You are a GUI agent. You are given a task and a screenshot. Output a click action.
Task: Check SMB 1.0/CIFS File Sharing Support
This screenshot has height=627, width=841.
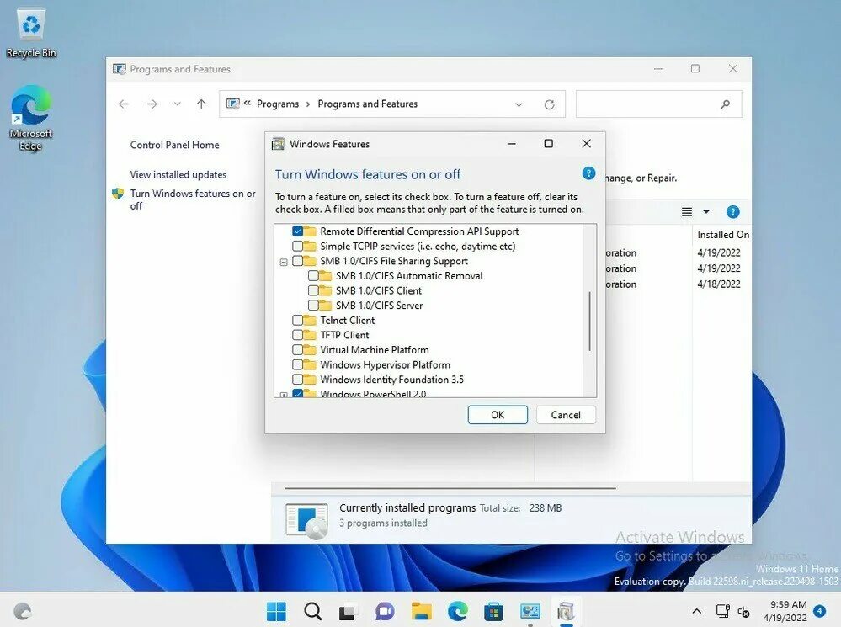tap(298, 261)
